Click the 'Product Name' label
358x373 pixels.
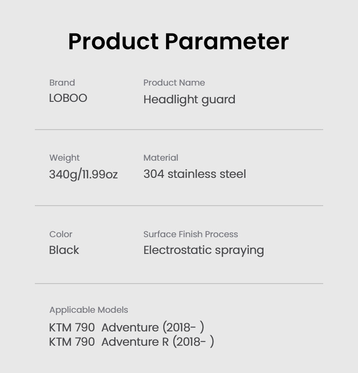coord(174,83)
